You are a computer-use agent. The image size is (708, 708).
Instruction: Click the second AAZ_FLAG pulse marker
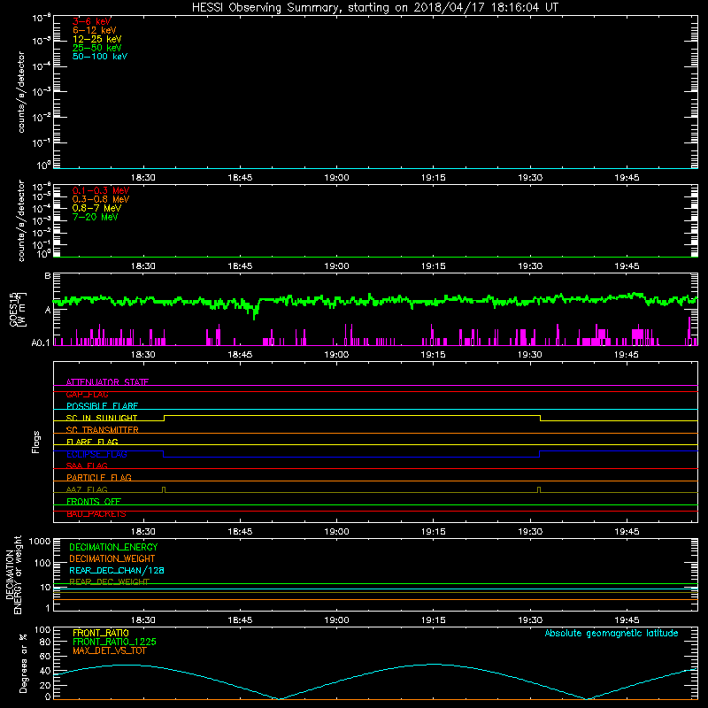(x=539, y=489)
